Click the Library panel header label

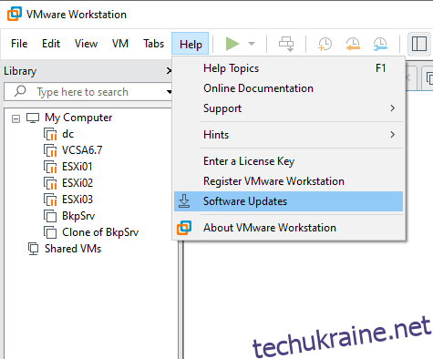coord(20,71)
